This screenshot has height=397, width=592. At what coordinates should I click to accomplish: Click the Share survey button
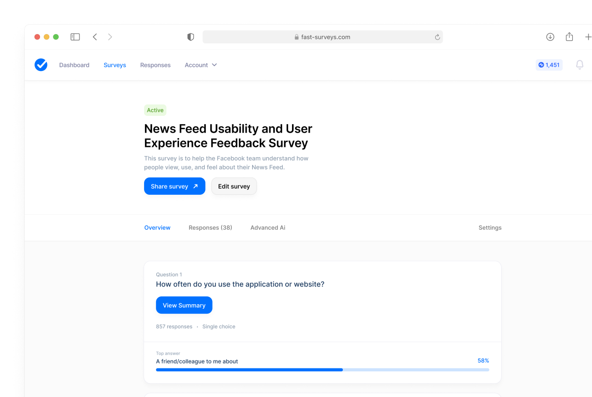[x=175, y=186]
